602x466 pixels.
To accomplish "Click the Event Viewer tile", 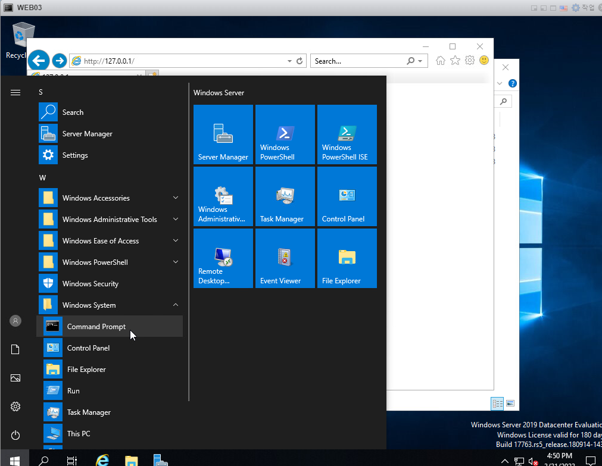I will tap(285, 258).
